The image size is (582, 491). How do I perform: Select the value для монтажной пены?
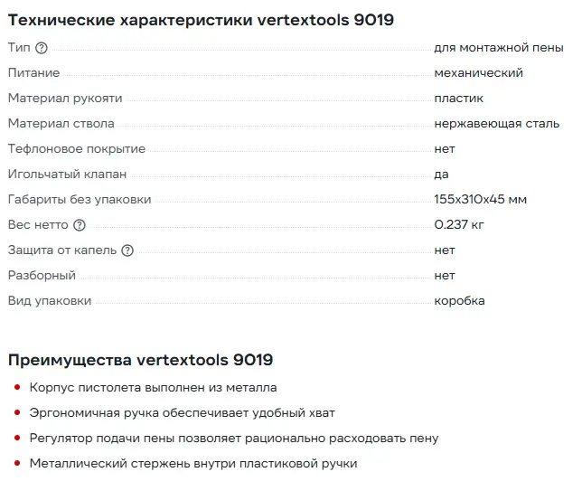(x=497, y=48)
